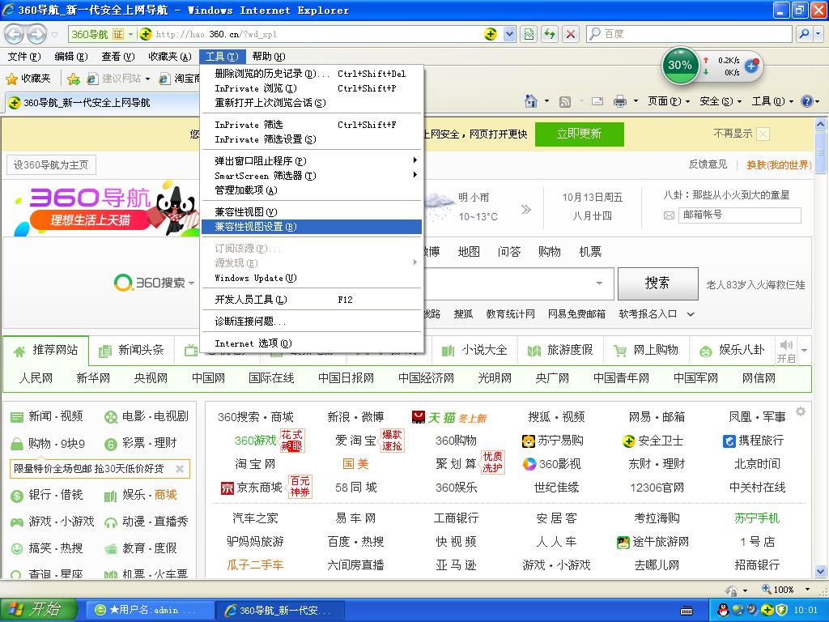Open the zoom level 100% dropdown

(x=802, y=590)
